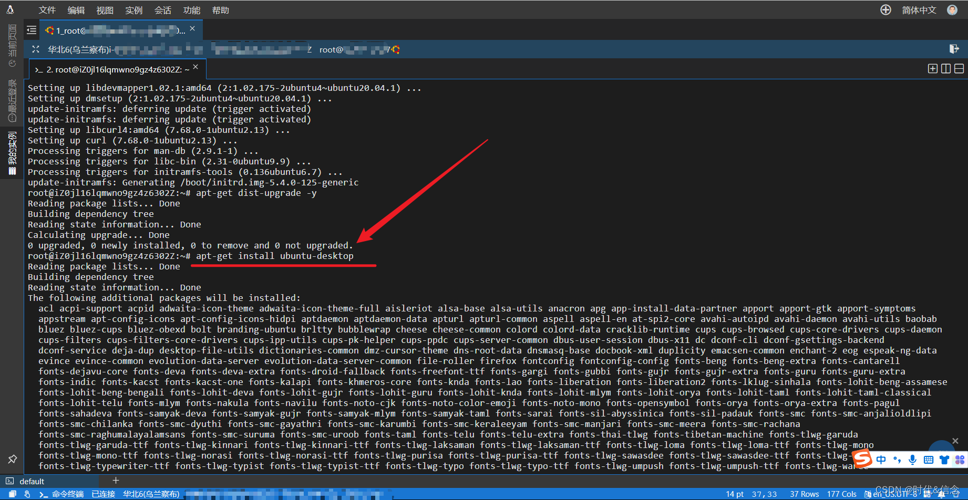Open the Sogou soft keyboard
Viewport: 968px width, 500px height.
(x=929, y=460)
